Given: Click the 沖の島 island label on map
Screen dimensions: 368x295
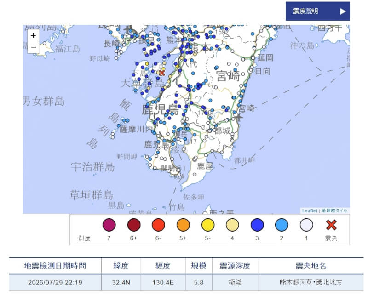Looking at the screenshot, I should tap(302, 45).
